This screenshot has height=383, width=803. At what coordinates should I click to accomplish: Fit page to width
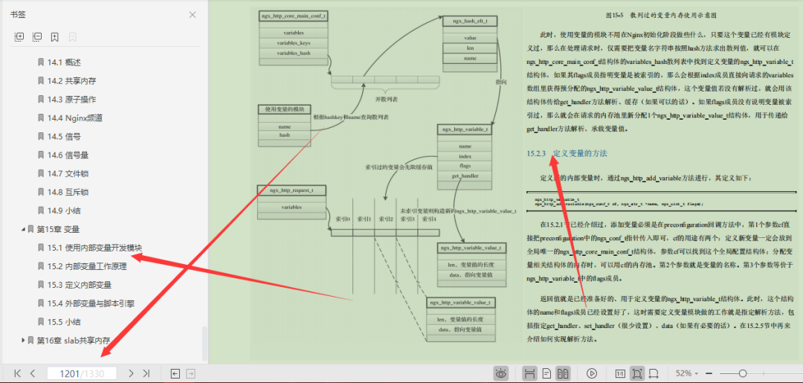[x=654, y=373]
